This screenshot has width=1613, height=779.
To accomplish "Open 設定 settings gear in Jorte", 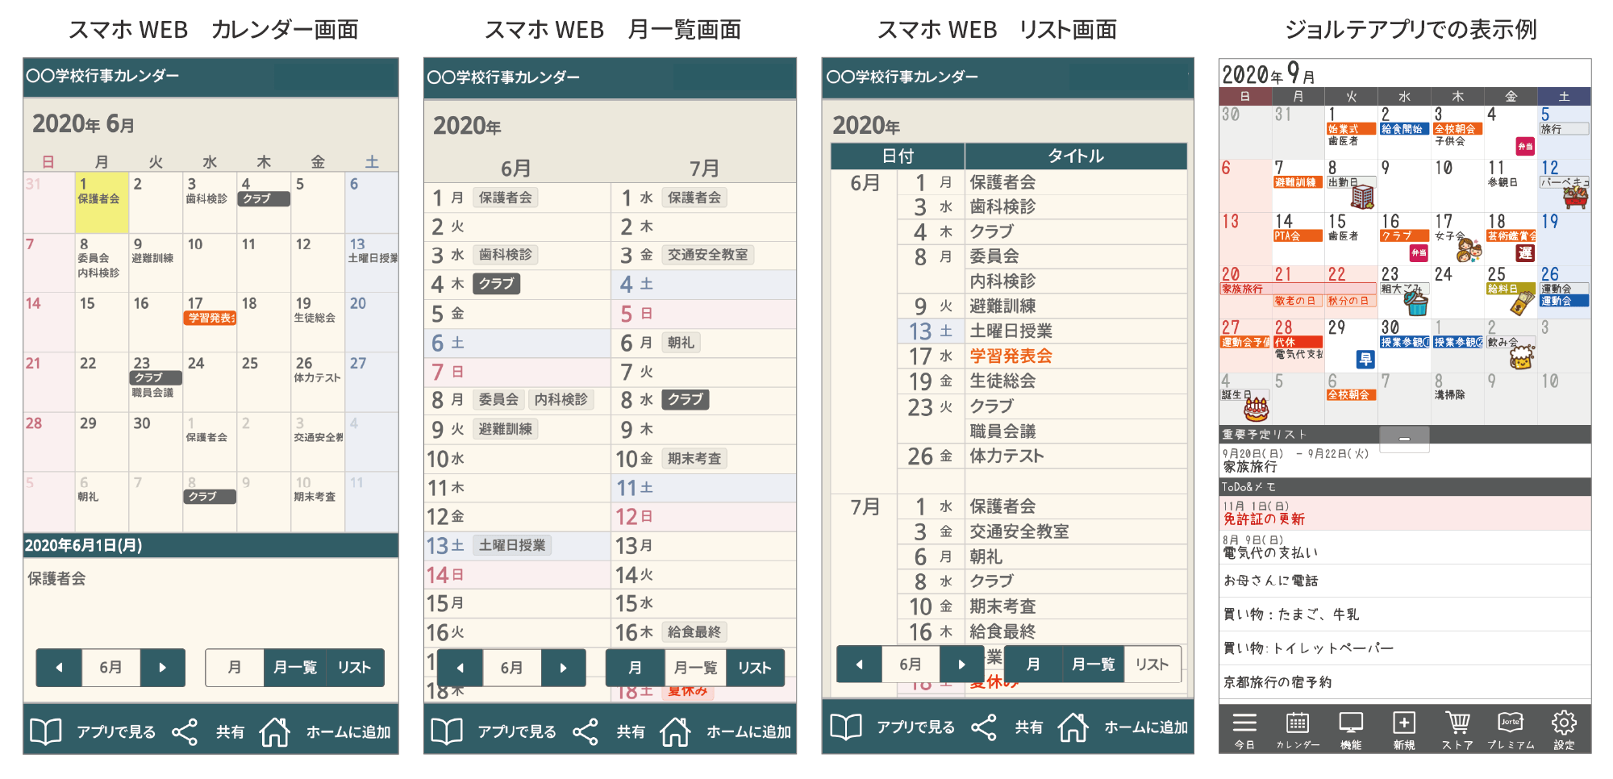I will (1565, 730).
